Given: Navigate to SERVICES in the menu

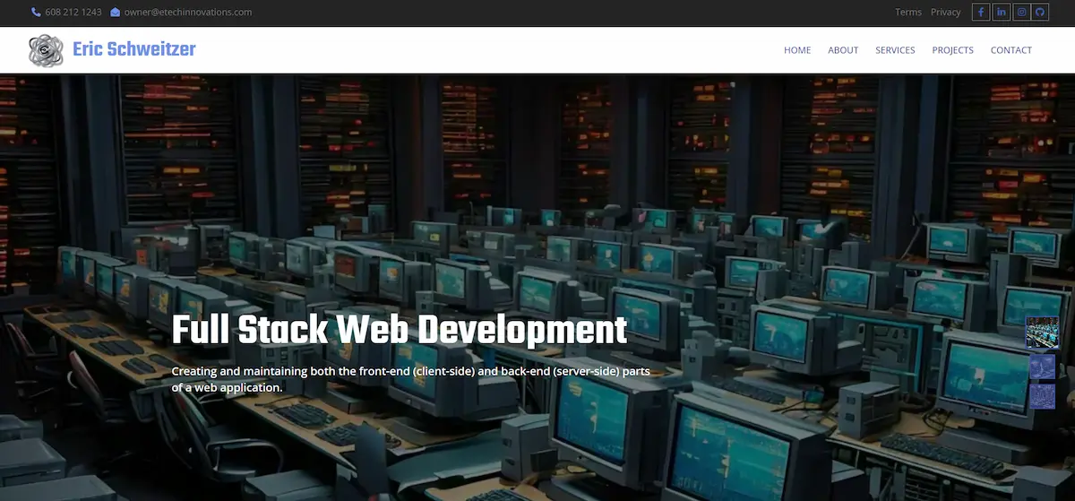Looking at the screenshot, I should click(895, 50).
